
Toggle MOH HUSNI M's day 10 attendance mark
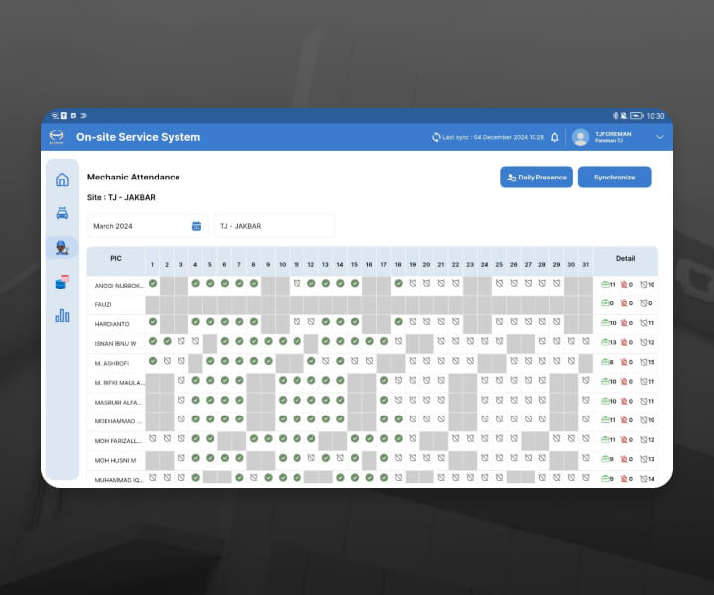[283, 458]
